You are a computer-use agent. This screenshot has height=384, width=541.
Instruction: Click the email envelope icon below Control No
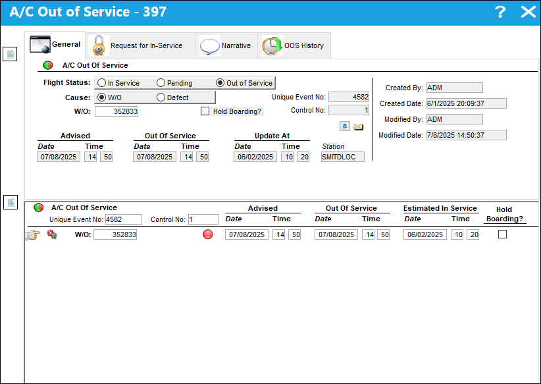point(358,126)
